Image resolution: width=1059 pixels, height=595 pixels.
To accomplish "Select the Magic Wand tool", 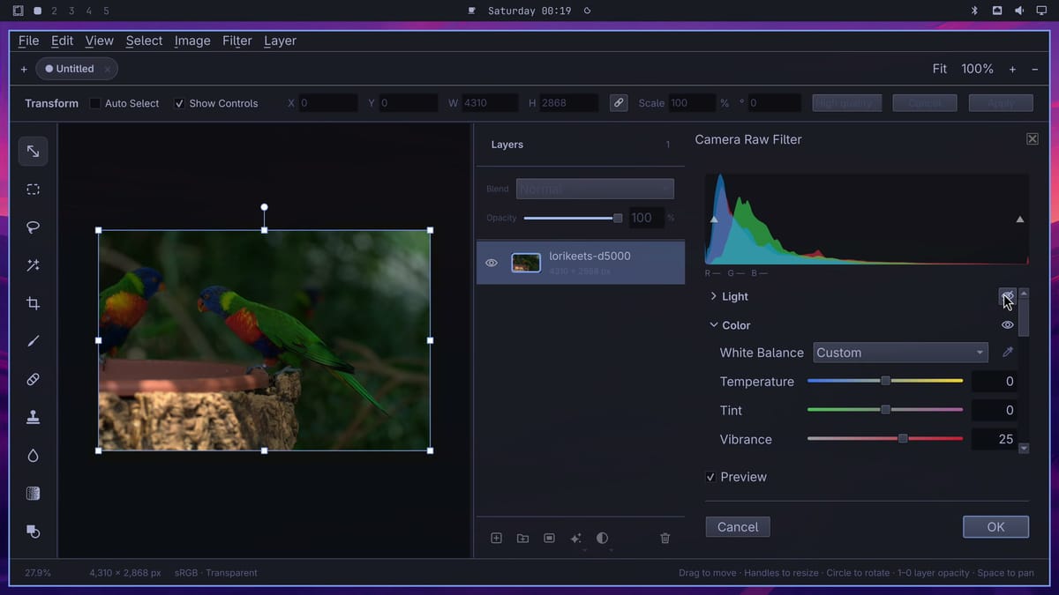I will (33, 265).
